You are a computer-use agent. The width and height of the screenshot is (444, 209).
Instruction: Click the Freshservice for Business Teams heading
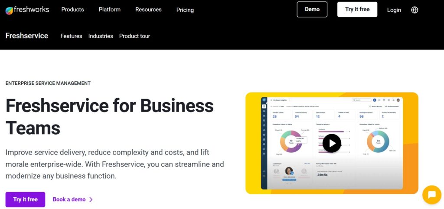coord(109,116)
